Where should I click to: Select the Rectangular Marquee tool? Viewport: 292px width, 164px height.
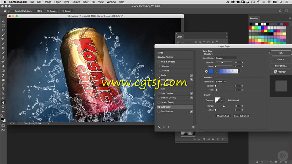(x=3, y=26)
